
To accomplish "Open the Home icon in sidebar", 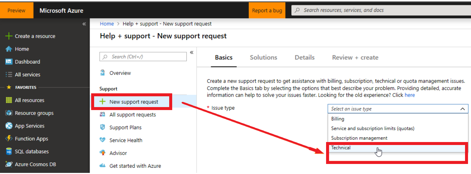I will 9,49.
